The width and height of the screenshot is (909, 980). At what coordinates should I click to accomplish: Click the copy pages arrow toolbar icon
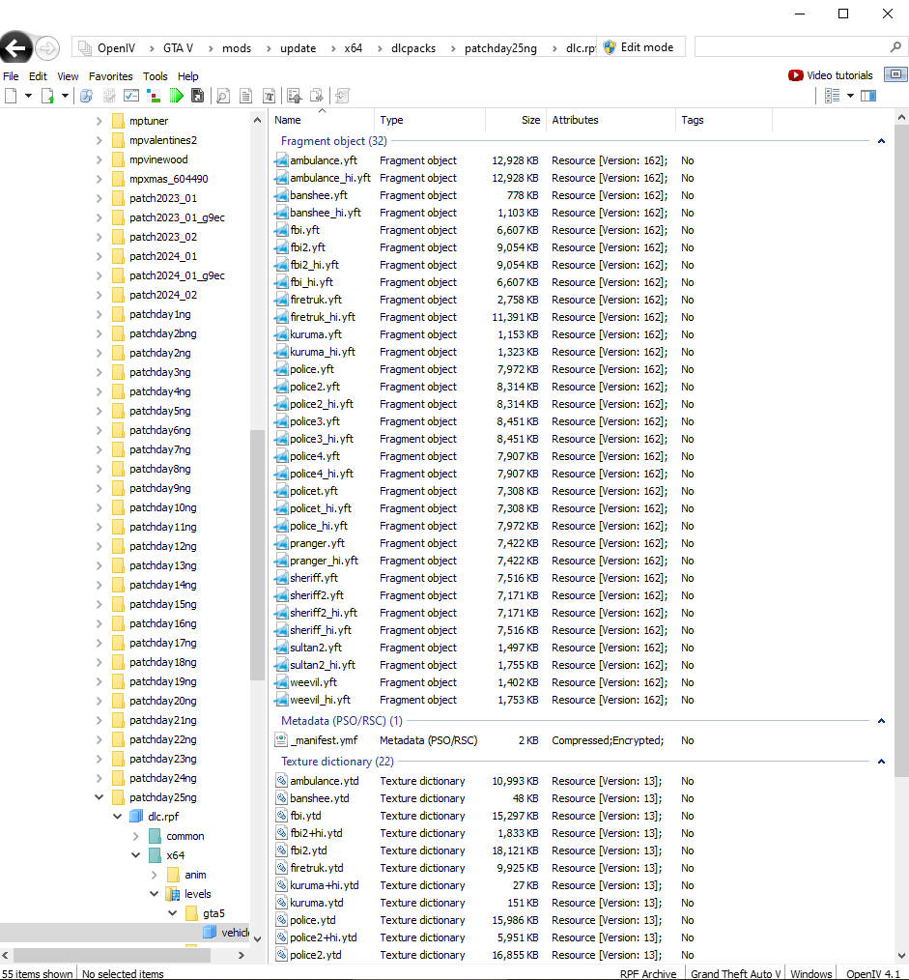pyautogui.click(x=317, y=96)
